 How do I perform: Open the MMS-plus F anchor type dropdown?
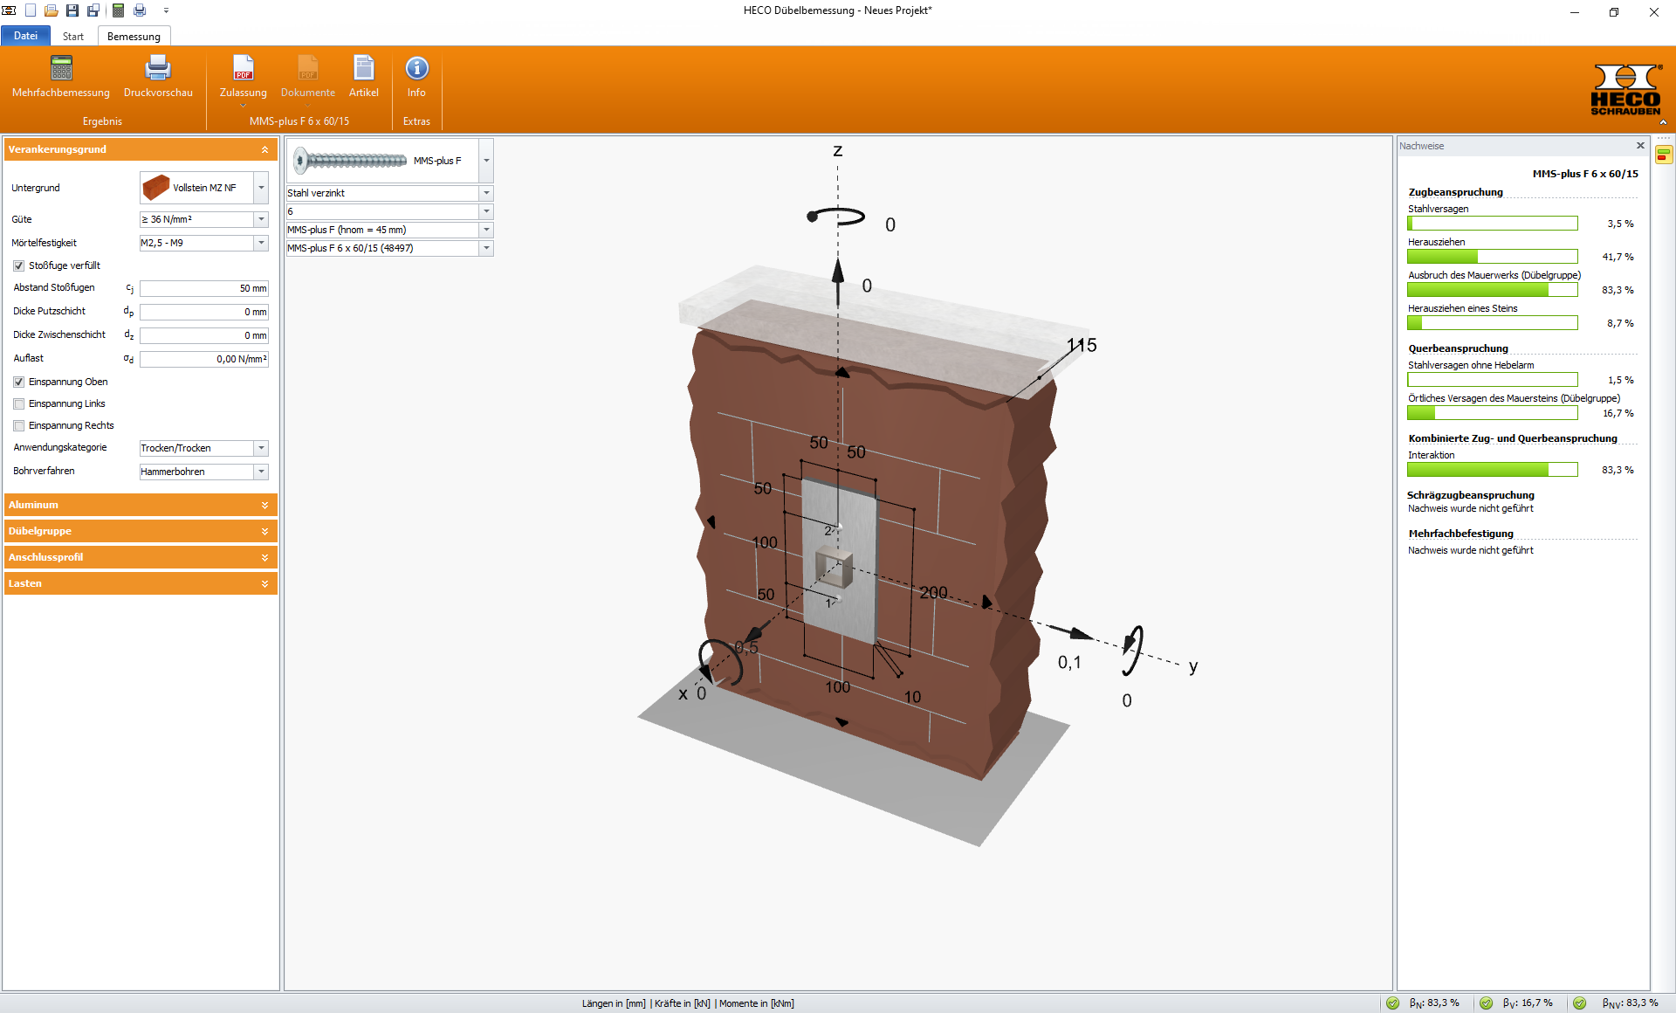(x=486, y=161)
